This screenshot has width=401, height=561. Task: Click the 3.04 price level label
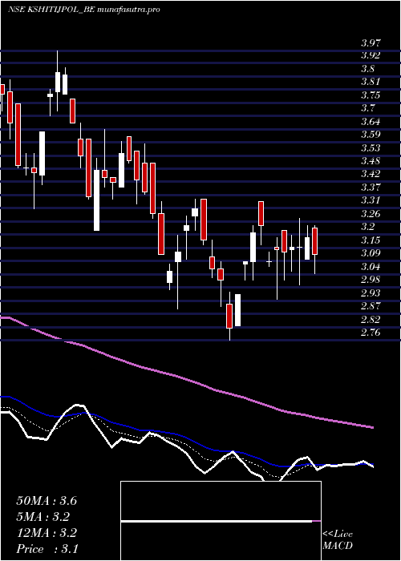coord(371,267)
